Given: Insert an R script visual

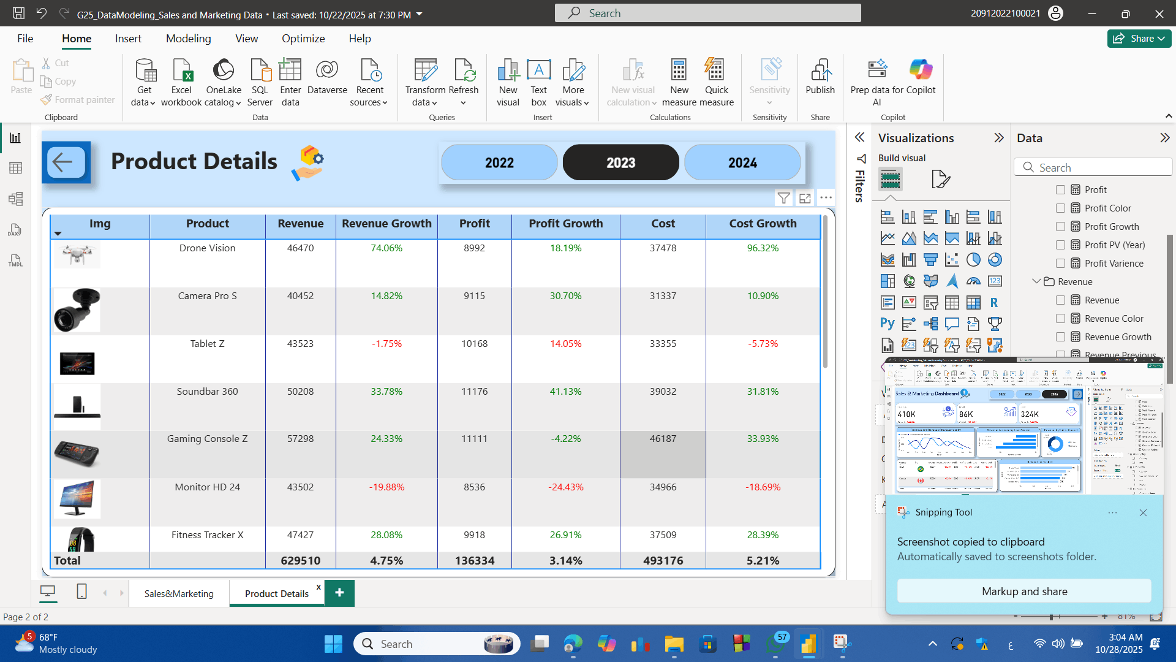Looking at the screenshot, I should click(995, 302).
